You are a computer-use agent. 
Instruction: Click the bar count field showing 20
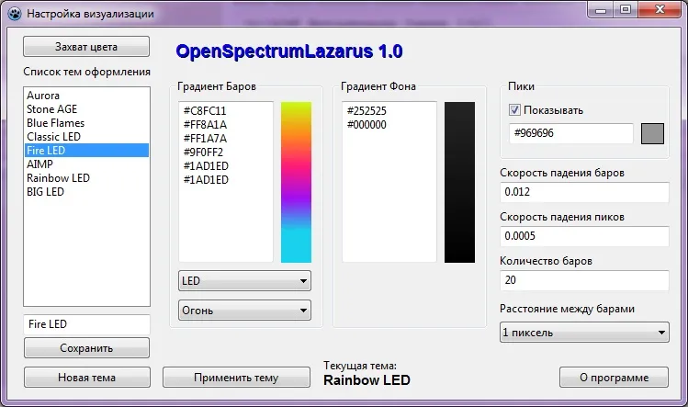(584, 280)
